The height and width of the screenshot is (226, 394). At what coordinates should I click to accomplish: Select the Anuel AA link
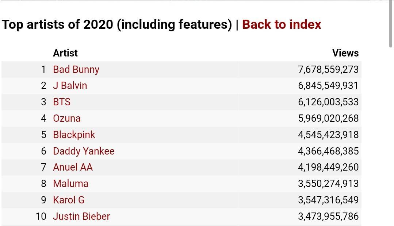pos(73,167)
